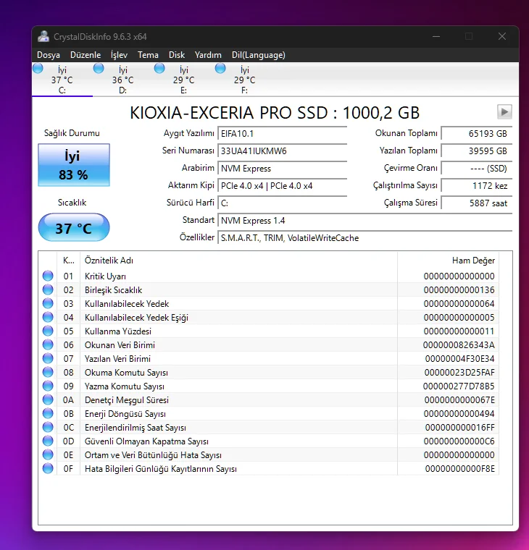This screenshot has height=550, width=529.
Task: Click status orb of Hata Bilgileri Günlüğü row
Action: [x=48, y=468]
